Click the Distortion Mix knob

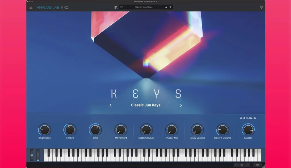pos(146,129)
